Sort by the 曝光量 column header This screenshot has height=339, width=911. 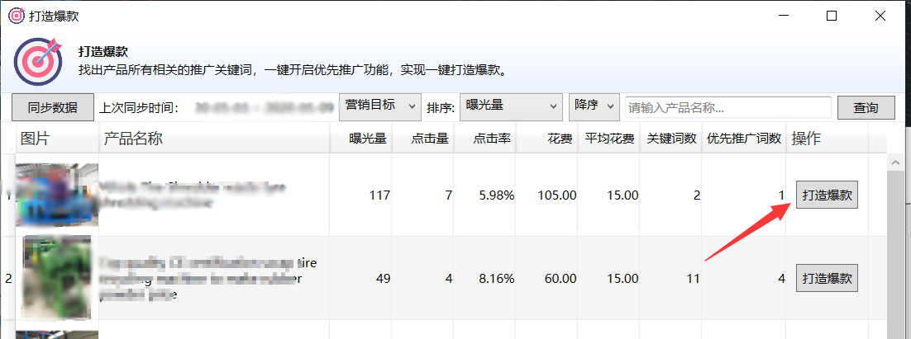368,139
